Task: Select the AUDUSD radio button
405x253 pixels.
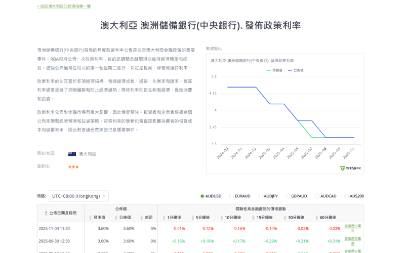Action: [202, 196]
